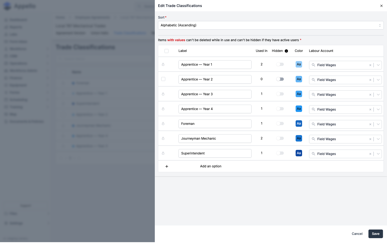The width and height of the screenshot is (387, 247).
Task: Expand Labour Account dropdown for Foreman
Action: tap(378, 124)
